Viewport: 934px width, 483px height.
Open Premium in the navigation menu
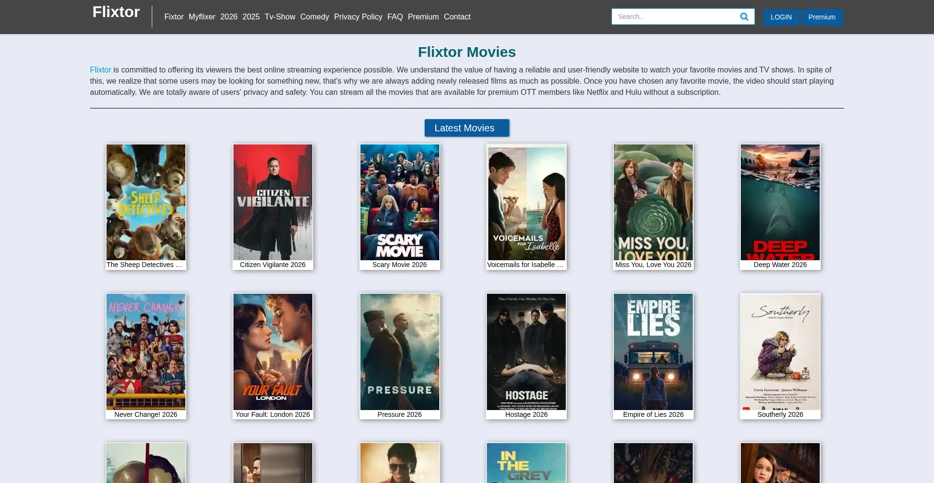[423, 17]
